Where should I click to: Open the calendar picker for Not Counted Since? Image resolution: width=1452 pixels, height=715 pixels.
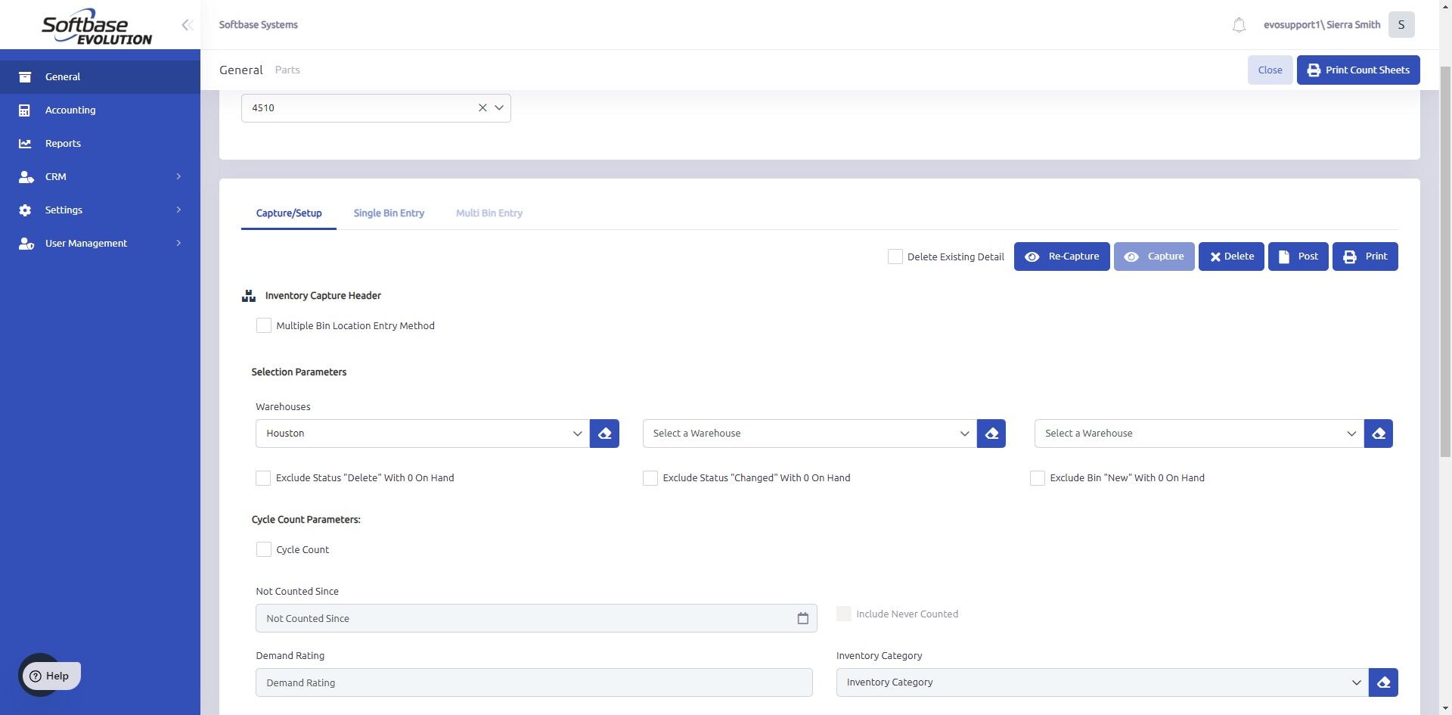(802, 619)
